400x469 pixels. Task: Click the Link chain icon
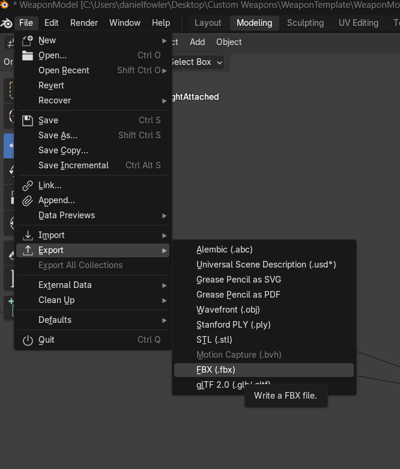point(28,186)
